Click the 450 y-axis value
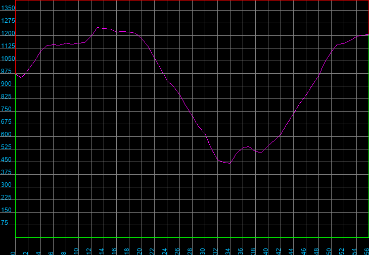 [x=6, y=160]
